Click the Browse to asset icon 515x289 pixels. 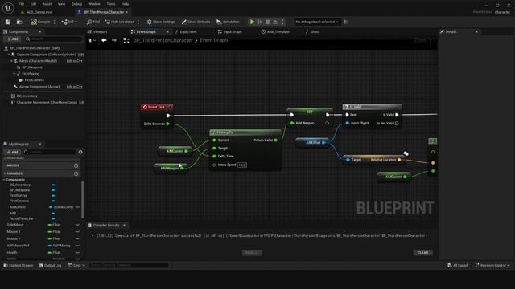(x=19, y=22)
